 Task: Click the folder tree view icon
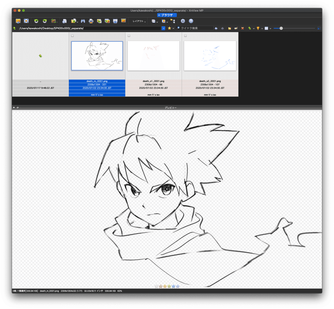(x=173, y=21)
